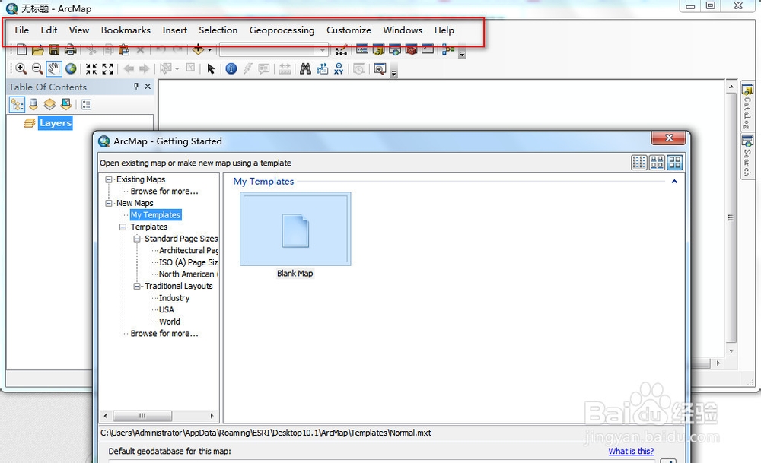Select the Layers data frame
This screenshot has height=463, width=761.
(x=56, y=123)
